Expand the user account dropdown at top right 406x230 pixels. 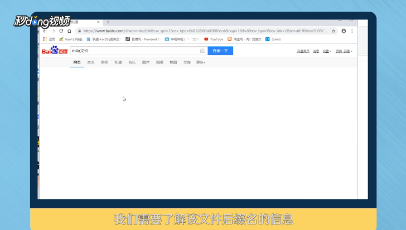click(x=344, y=51)
